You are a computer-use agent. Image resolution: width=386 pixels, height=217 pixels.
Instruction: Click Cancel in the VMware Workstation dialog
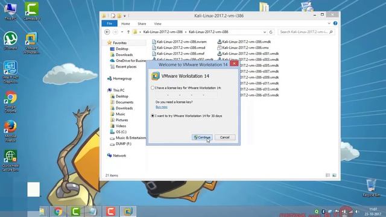point(225,137)
